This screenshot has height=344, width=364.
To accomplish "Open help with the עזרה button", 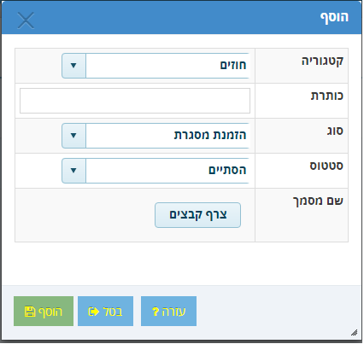I will (168, 312).
